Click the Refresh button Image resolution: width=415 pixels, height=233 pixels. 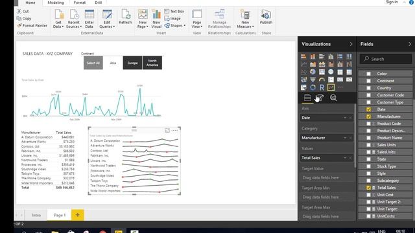point(125,17)
